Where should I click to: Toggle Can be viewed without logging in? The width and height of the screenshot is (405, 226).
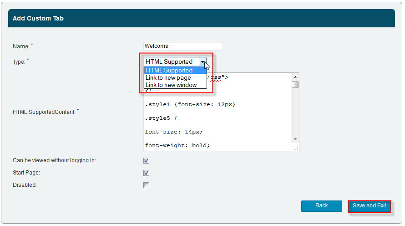click(146, 160)
